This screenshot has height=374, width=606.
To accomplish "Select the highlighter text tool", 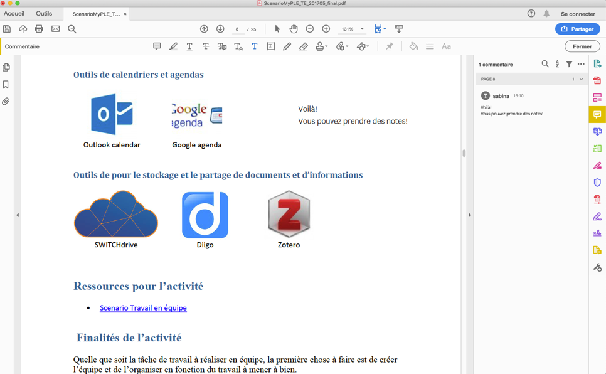I will click(173, 46).
